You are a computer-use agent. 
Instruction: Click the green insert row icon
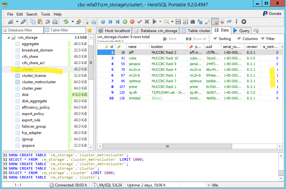(x=125, y=22)
